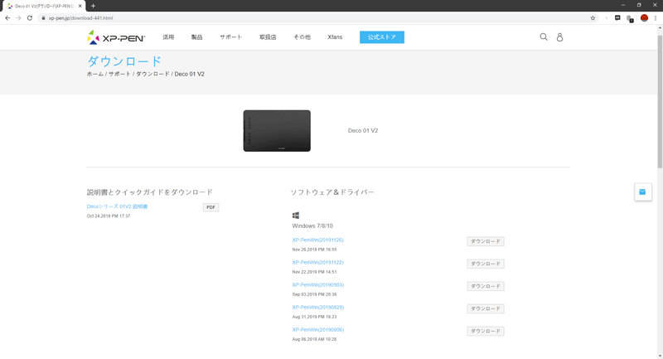The height and width of the screenshot is (359, 663).
Task: Go to ダウンロード in the breadcrumb
Action: click(x=152, y=74)
